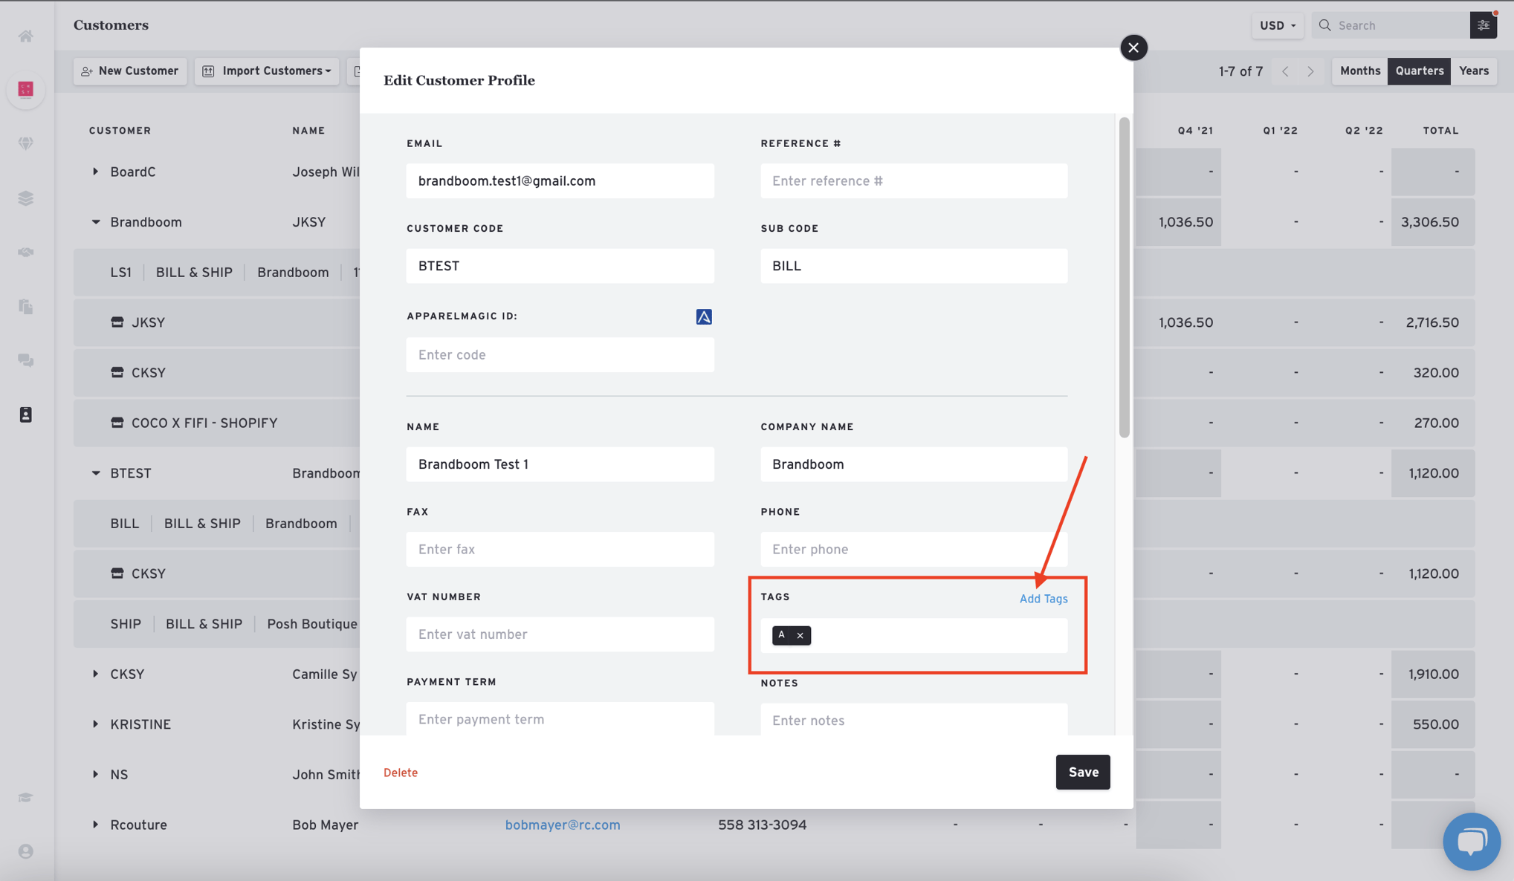Click the ApparelMagic logo icon
The height and width of the screenshot is (881, 1514).
(x=703, y=316)
